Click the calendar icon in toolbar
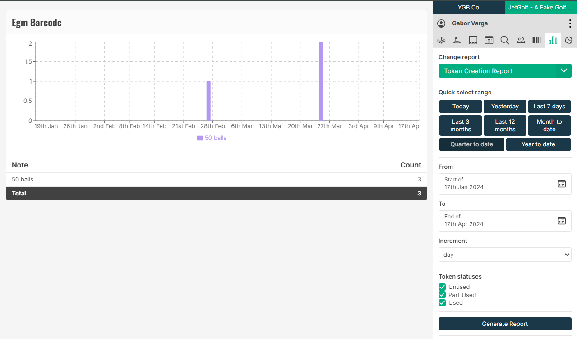The width and height of the screenshot is (577, 339). pos(489,40)
